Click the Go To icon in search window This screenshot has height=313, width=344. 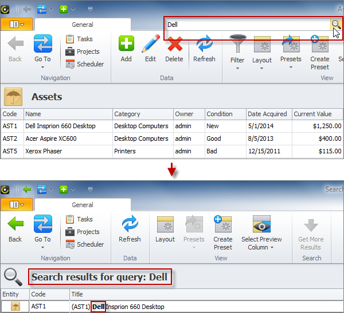pos(43,224)
